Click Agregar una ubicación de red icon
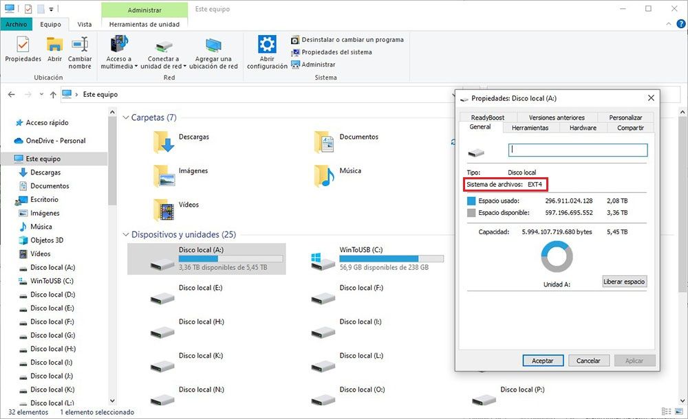Screen dimensions: 688x419 pyautogui.click(x=213, y=45)
